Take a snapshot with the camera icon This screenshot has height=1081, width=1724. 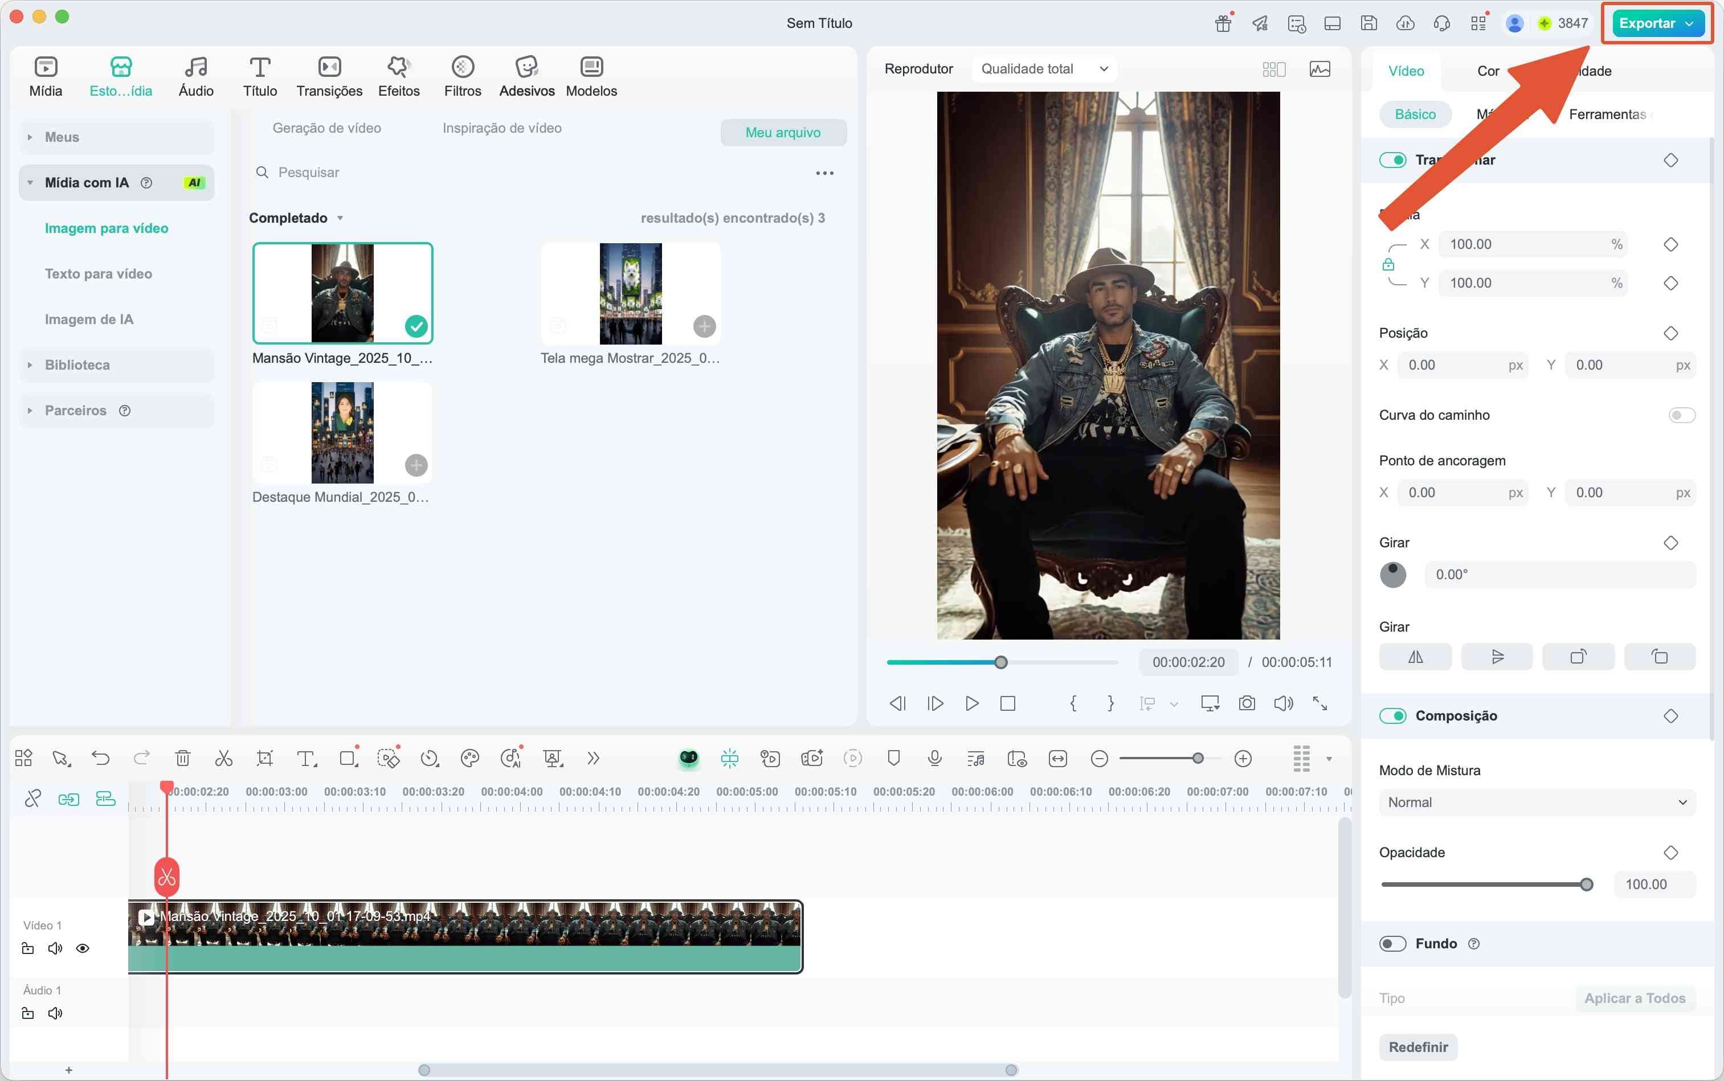(1247, 703)
